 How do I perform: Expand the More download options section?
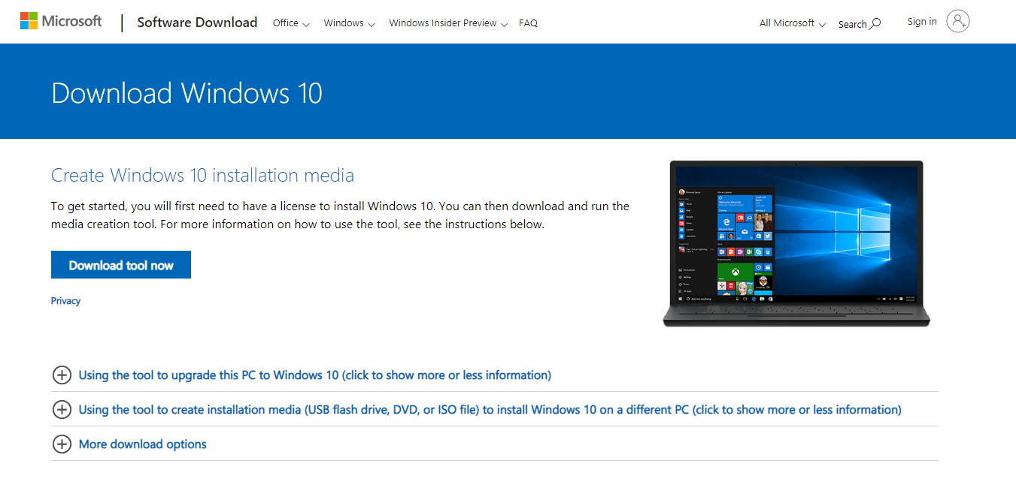[x=142, y=444]
